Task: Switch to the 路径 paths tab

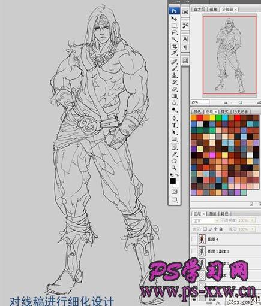Action: point(224,214)
